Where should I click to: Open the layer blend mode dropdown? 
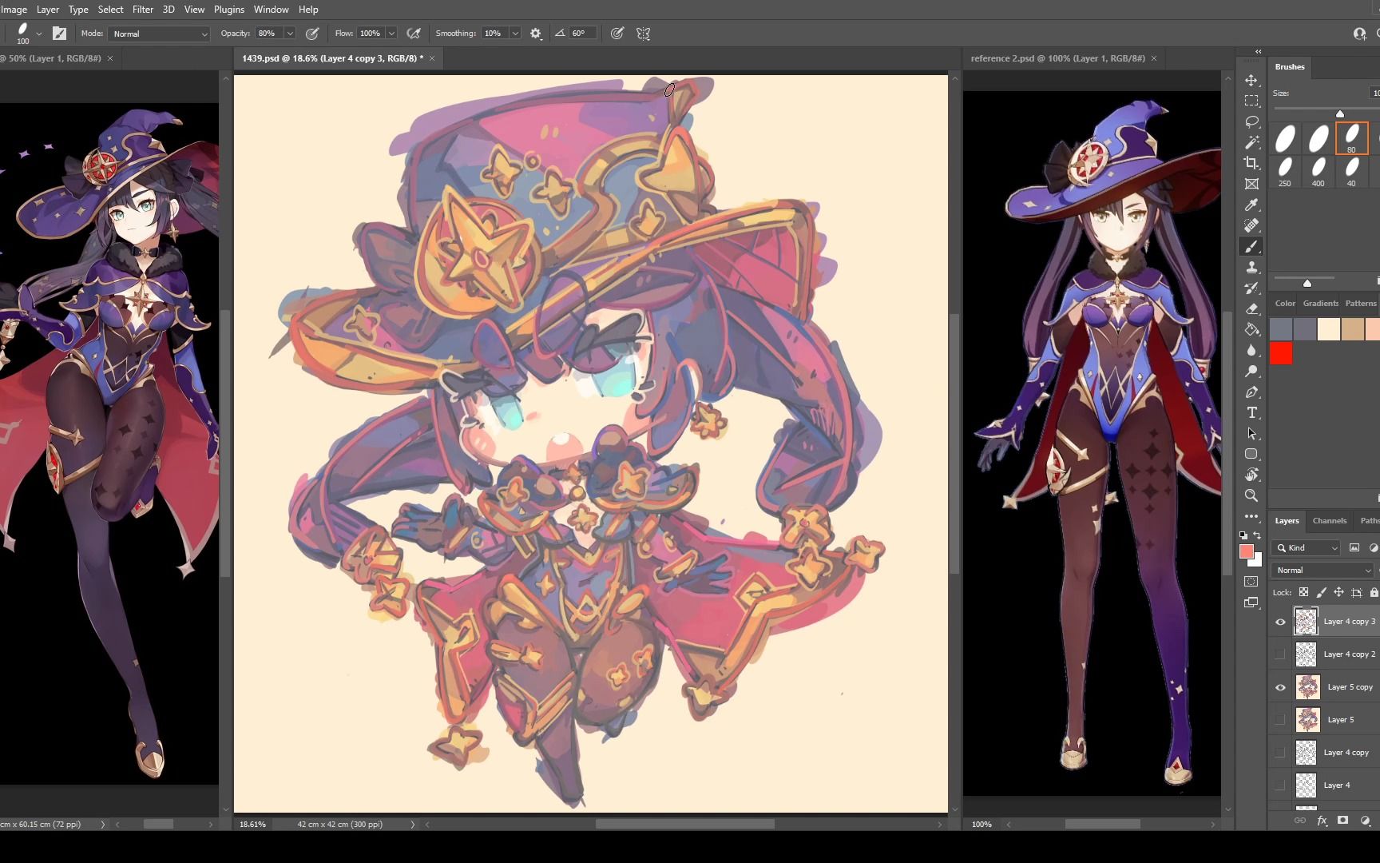pyautogui.click(x=1322, y=570)
